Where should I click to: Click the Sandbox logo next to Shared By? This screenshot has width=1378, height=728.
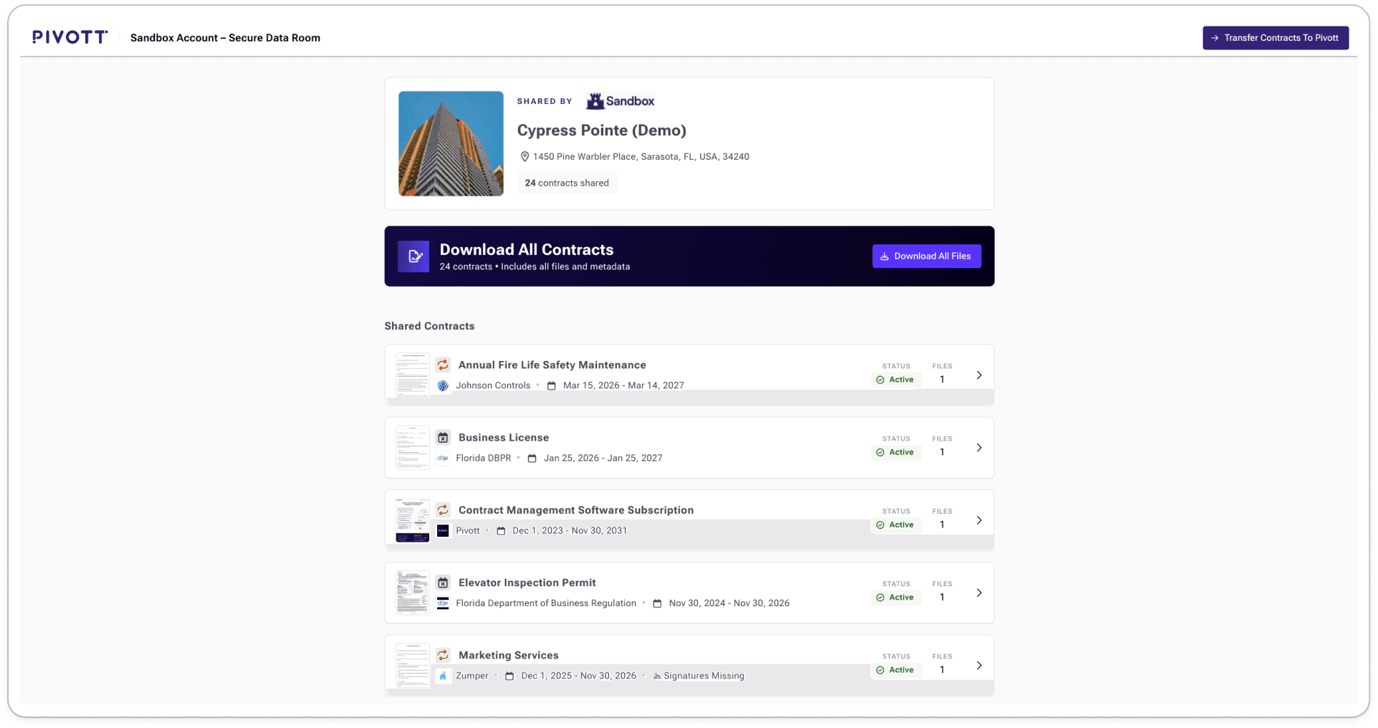pyautogui.click(x=620, y=101)
